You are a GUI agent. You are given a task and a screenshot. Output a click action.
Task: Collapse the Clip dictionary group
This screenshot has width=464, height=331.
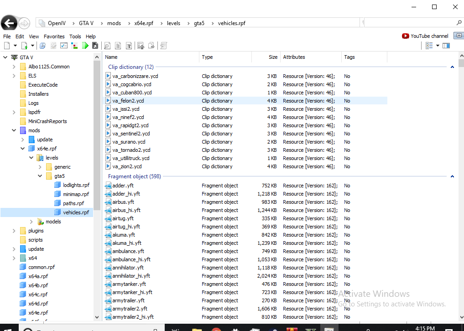[452, 67]
